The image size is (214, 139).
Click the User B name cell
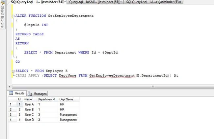pos(29,109)
